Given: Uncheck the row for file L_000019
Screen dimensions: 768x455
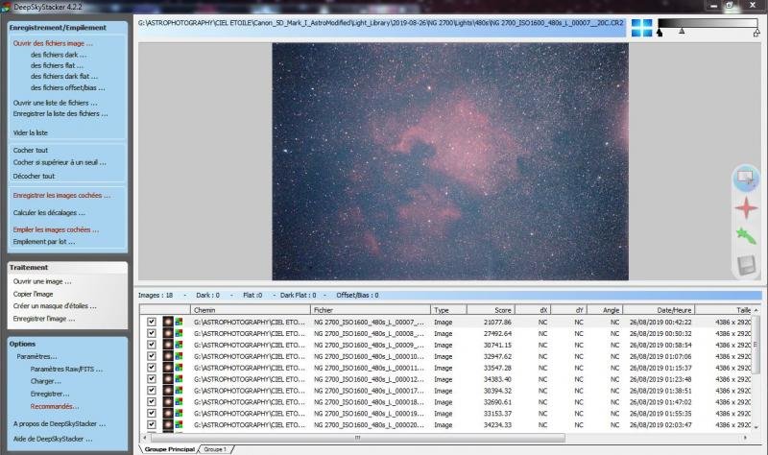Looking at the screenshot, I should (x=152, y=414).
